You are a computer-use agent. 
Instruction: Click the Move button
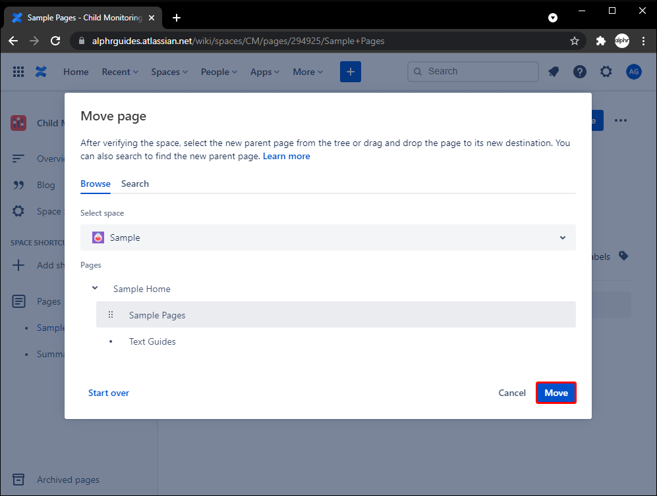pyautogui.click(x=556, y=393)
